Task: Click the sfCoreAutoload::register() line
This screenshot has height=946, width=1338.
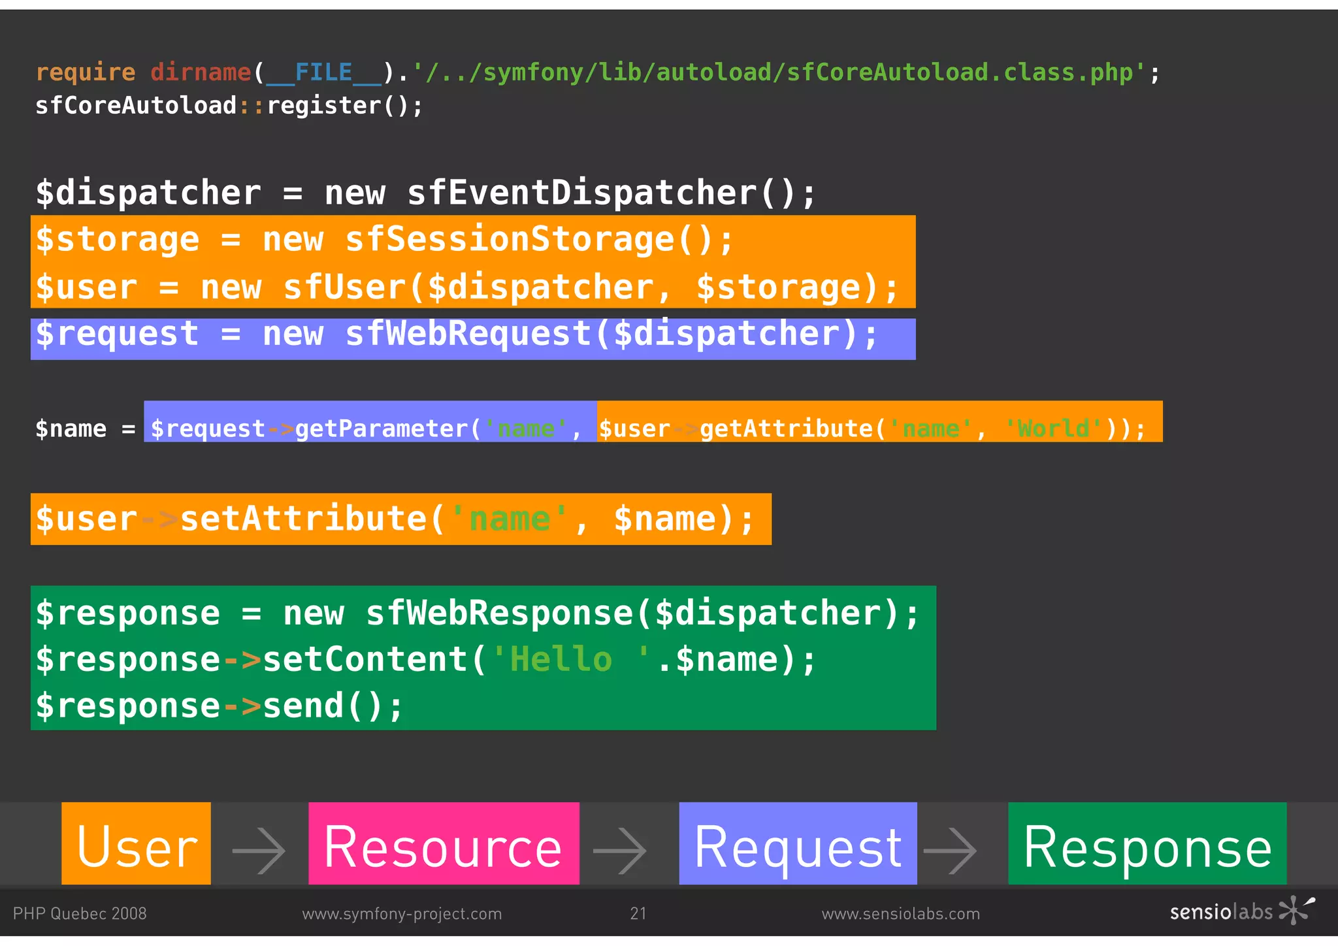Action: 229,105
